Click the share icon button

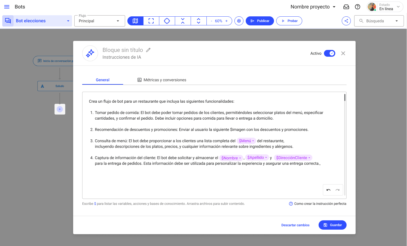point(346,21)
